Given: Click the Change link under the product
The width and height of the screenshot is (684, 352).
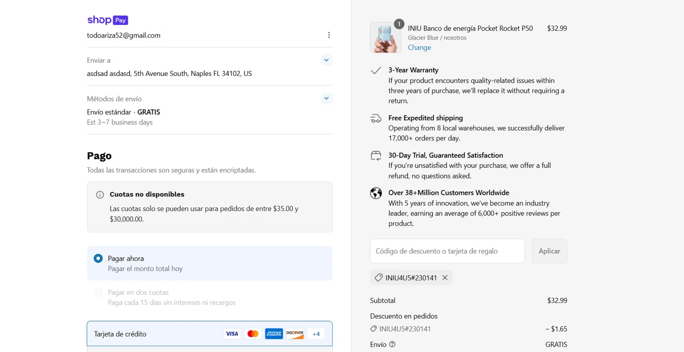Looking at the screenshot, I should pyautogui.click(x=419, y=47).
